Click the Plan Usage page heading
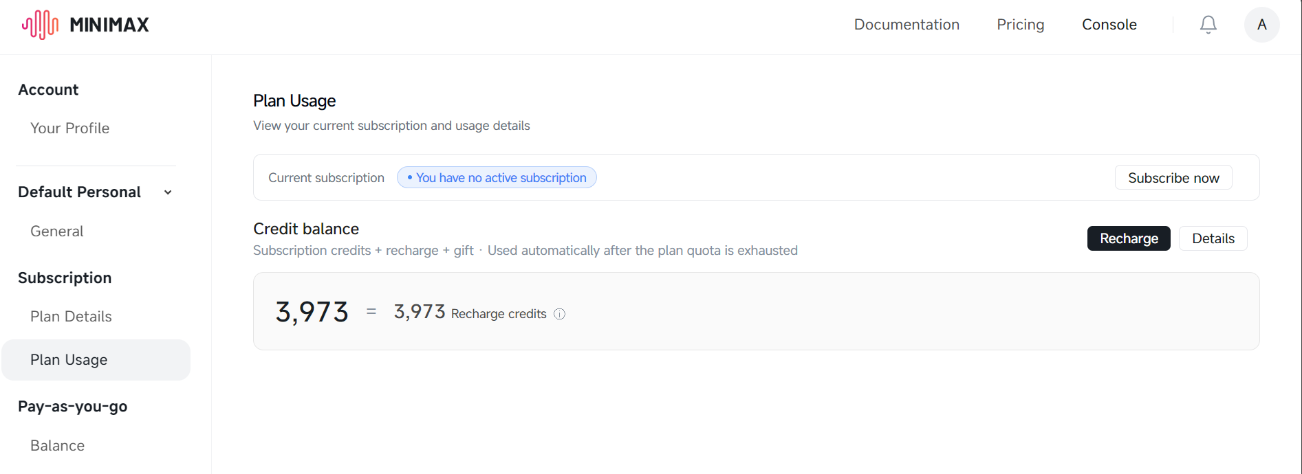1302x474 pixels. 294,101
